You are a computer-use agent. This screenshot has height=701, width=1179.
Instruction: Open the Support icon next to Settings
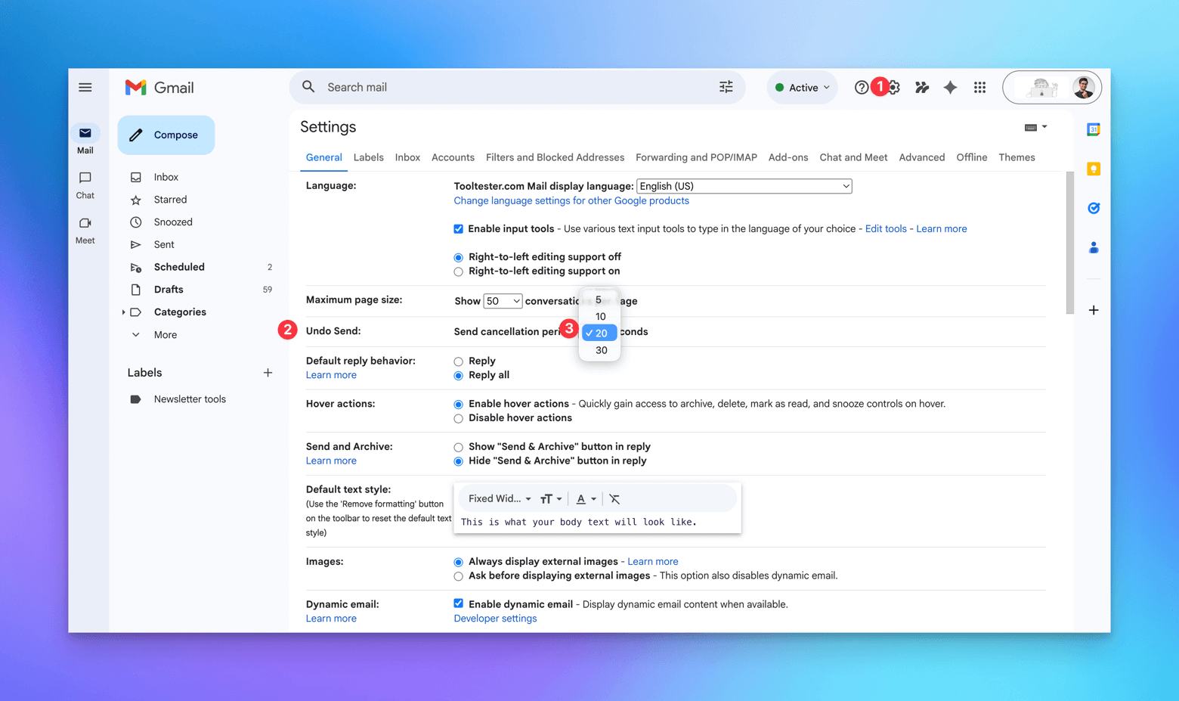click(x=861, y=87)
